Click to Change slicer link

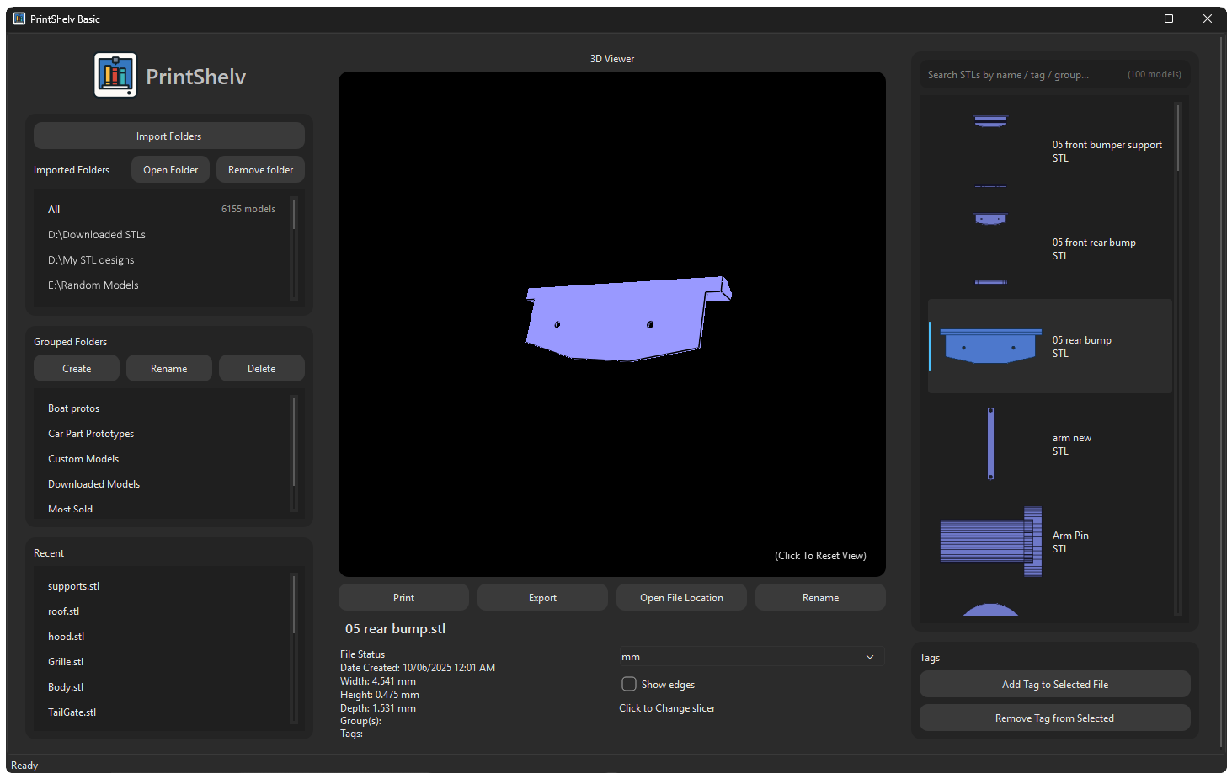coord(667,708)
